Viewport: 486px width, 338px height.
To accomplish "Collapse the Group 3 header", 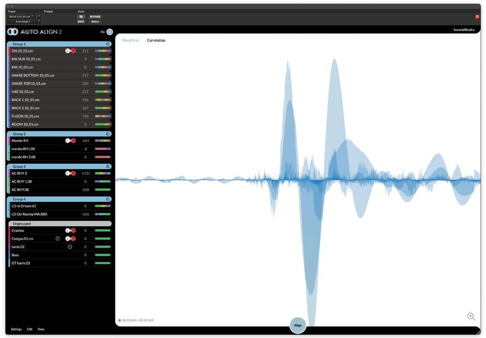I will (x=59, y=166).
